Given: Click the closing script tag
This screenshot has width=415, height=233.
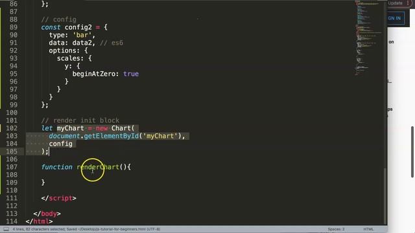Looking at the screenshot, I should 59,198.
